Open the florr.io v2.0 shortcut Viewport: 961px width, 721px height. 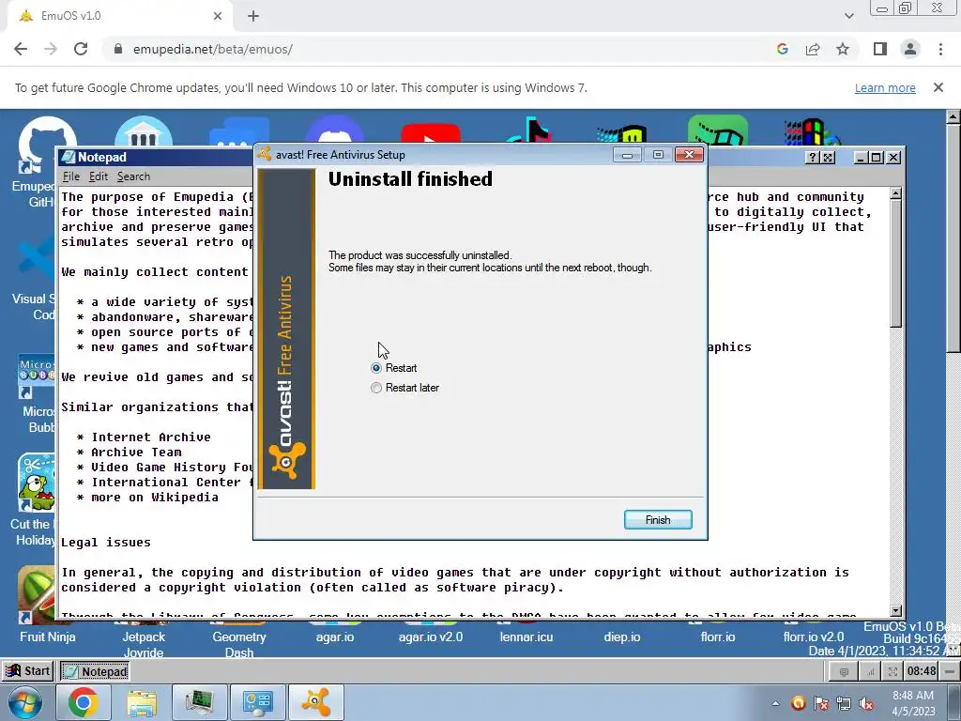(x=814, y=637)
